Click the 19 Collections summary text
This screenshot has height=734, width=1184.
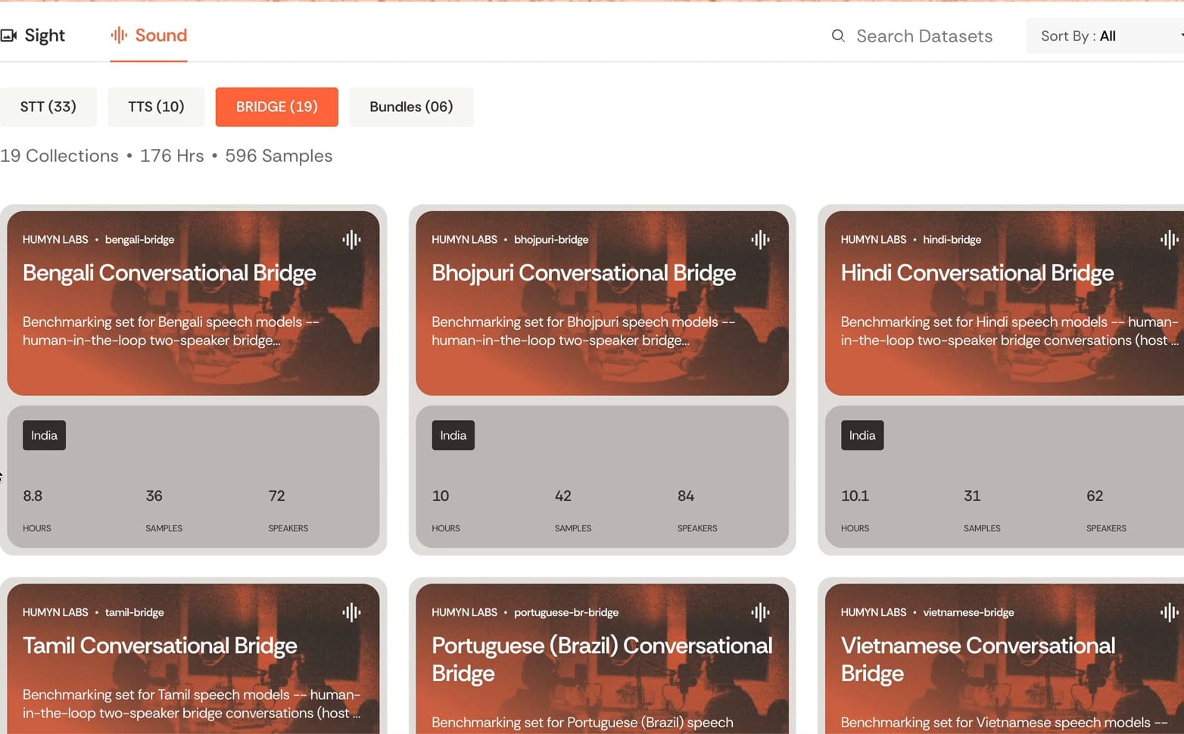tap(59, 156)
